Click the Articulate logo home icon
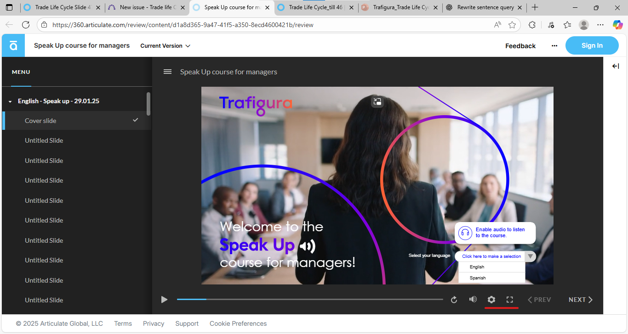The height and width of the screenshot is (334, 628). pyautogui.click(x=13, y=45)
